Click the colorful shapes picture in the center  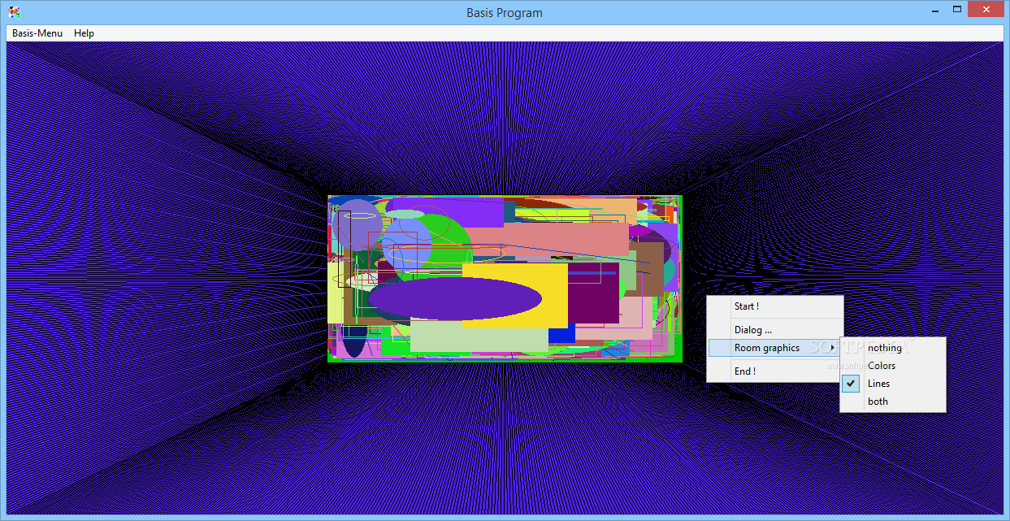504,278
